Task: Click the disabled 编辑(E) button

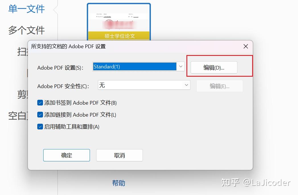Action: coord(219,86)
